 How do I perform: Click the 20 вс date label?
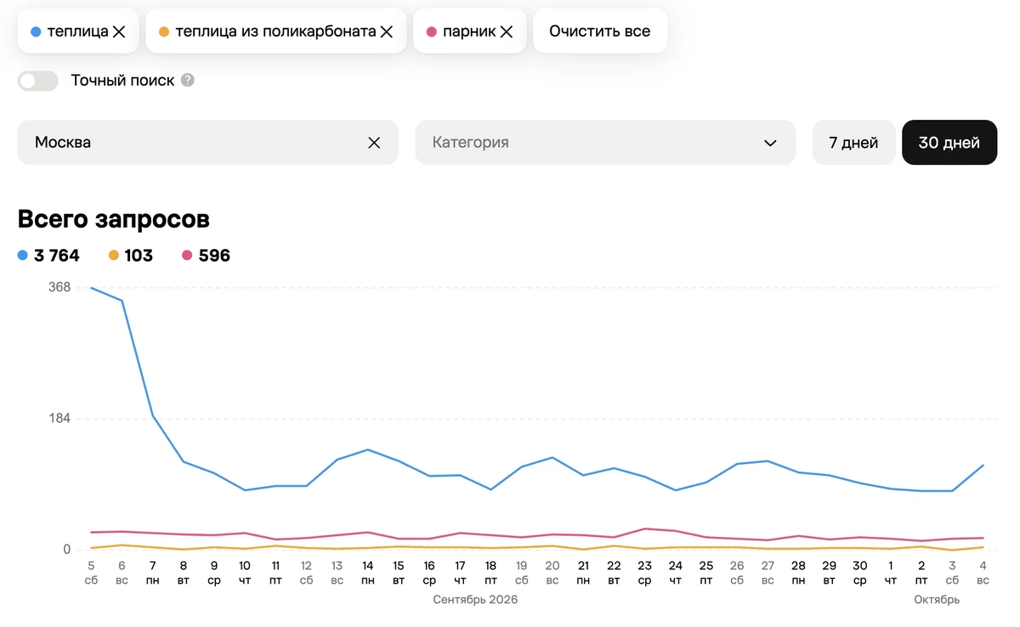(552, 573)
